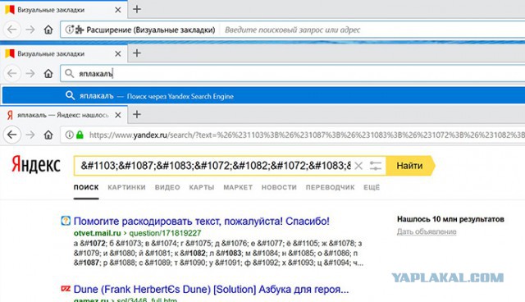Expand the ЕЩЁ menu
Image resolution: width=525 pixels, height=302 pixels.
click(x=372, y=187)
